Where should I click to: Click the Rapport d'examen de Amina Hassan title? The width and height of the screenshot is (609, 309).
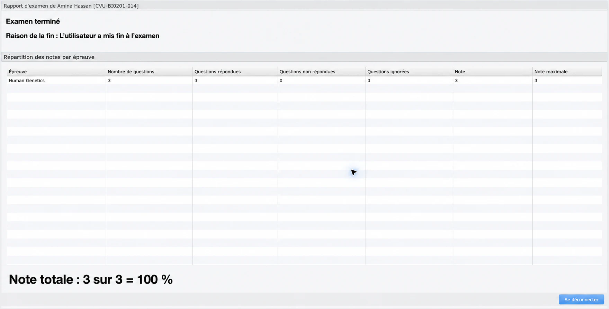71,6
